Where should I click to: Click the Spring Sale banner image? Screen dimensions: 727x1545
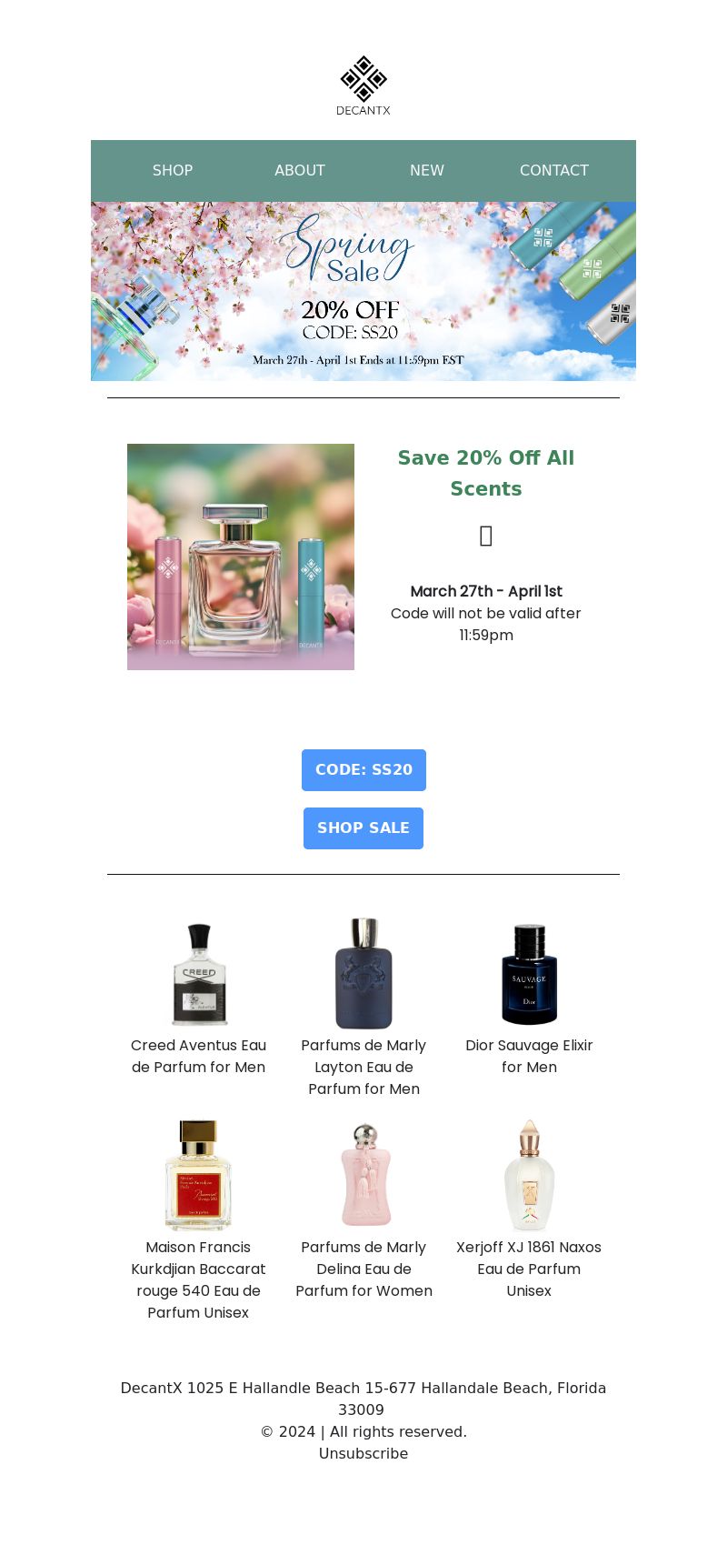pyautogui.click(x=363, y=291)
